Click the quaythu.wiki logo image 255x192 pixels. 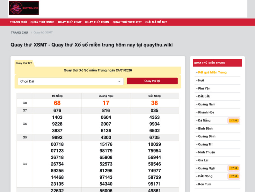click(24, 8)
